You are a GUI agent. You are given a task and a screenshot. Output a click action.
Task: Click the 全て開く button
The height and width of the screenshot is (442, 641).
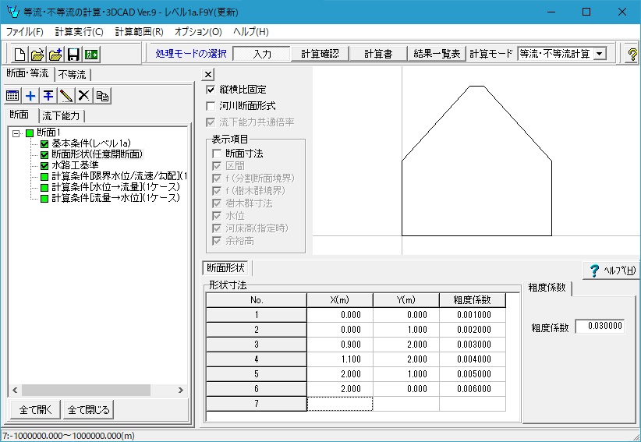[36, 410]
